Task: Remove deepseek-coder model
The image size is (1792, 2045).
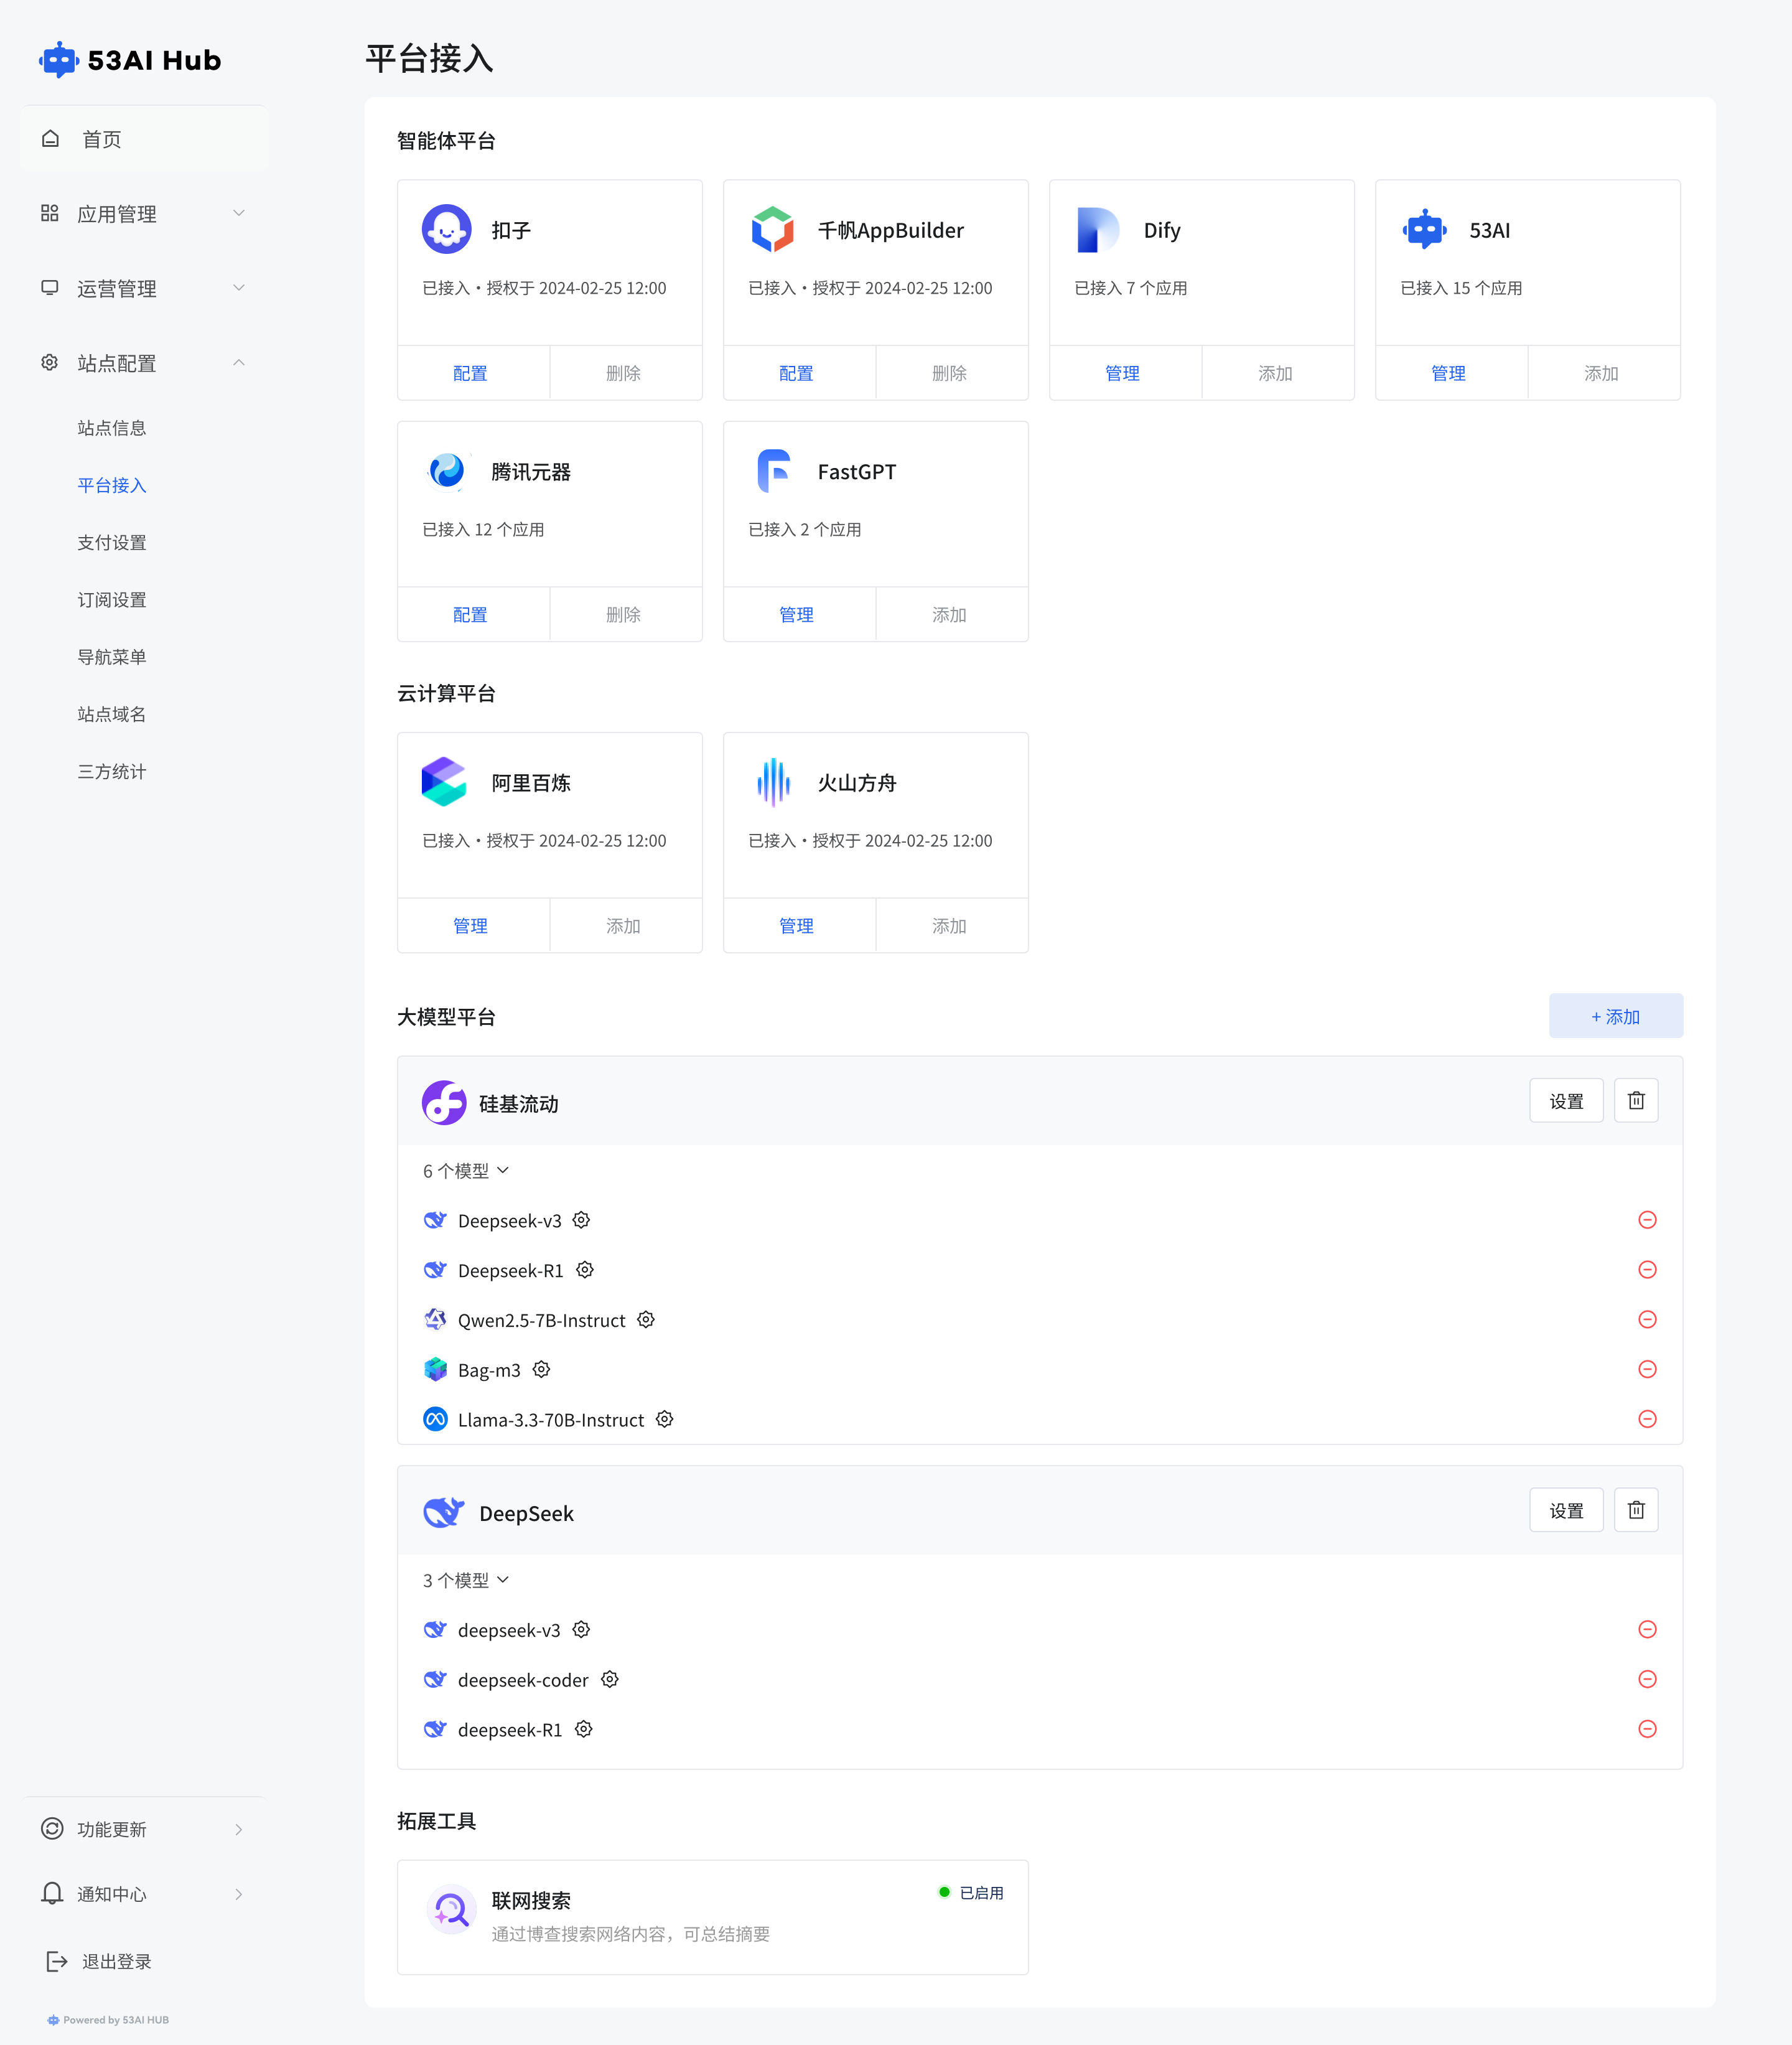Action: click(x=1648, y=1680)
